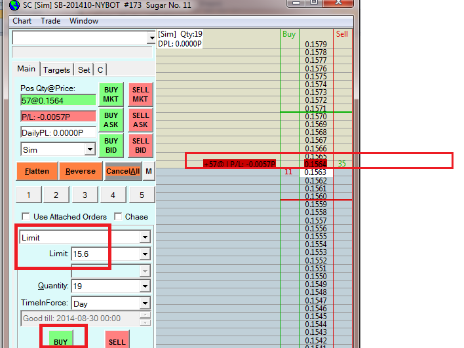464x348 pixels.
Task: Open the Window menu
Action: [84, 21]
